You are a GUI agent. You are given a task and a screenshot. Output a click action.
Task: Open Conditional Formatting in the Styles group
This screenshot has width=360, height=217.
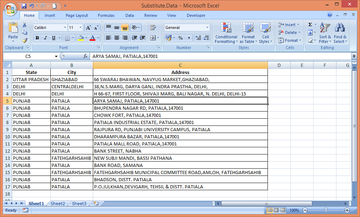[x=226, y=33]
